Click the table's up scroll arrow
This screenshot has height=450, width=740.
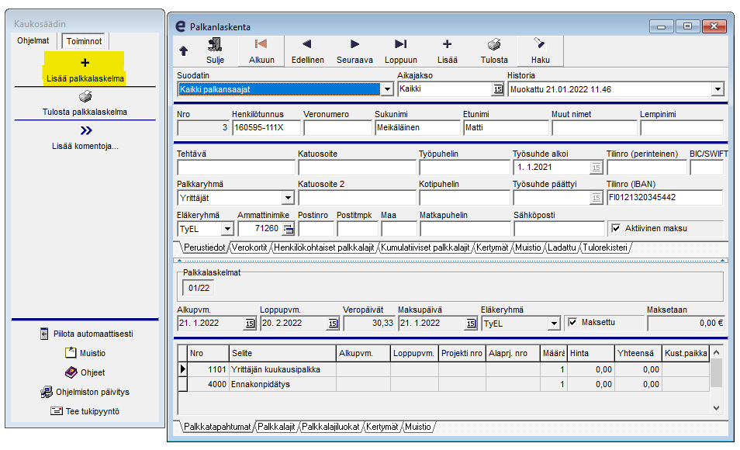[716, 353]
